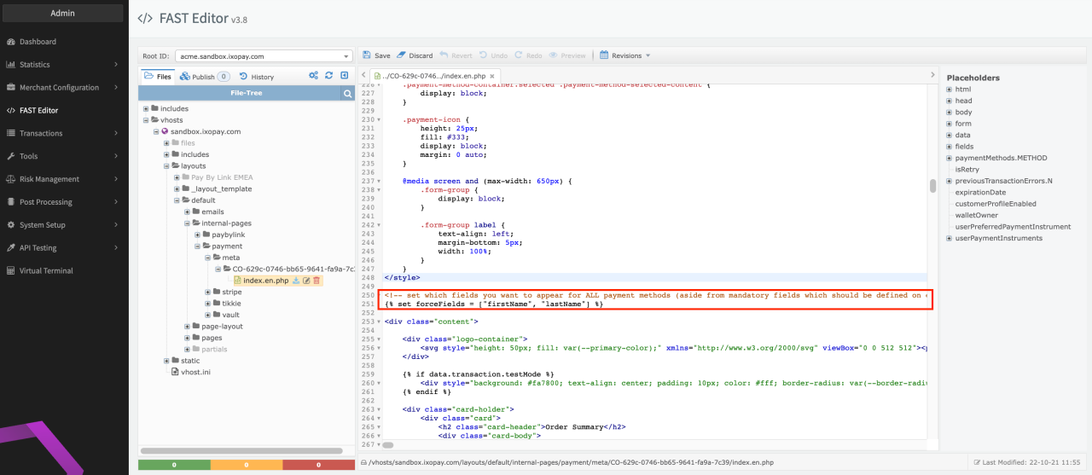Click the Save icon in editor toolbar
Viewport: 1092px width, 475px height.
point(367,55)
